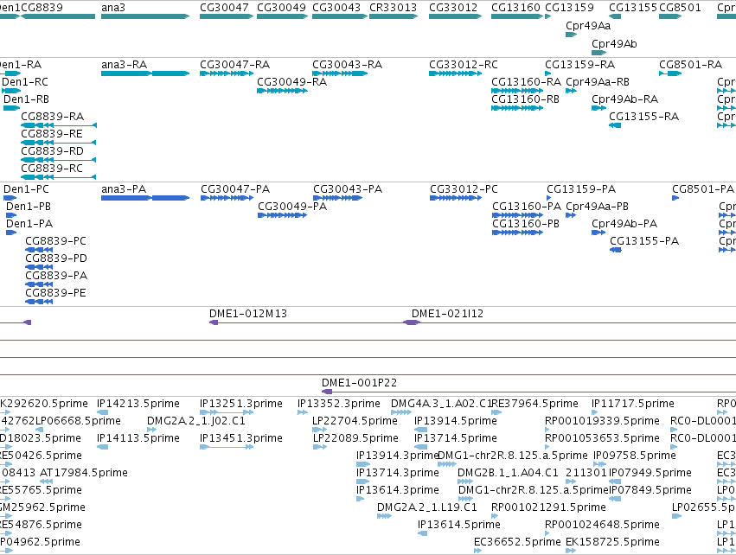Click the CG33012-RC transcript label
Screen dimensions: 736x555
[464, 65]
